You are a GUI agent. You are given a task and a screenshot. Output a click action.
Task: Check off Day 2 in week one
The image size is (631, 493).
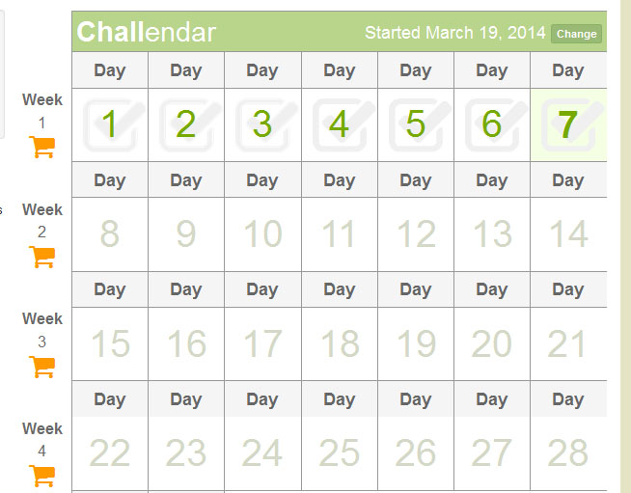point(186,125)
